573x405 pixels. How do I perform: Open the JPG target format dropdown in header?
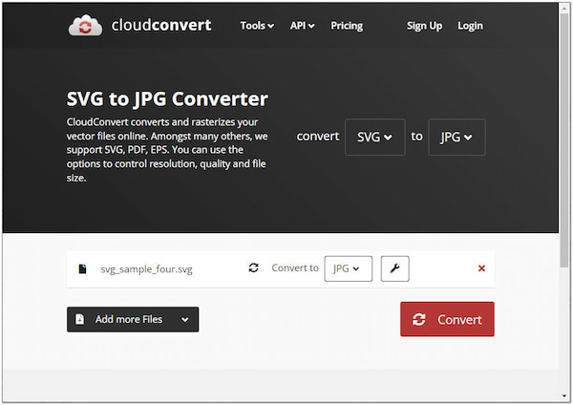tap(456, 138)
